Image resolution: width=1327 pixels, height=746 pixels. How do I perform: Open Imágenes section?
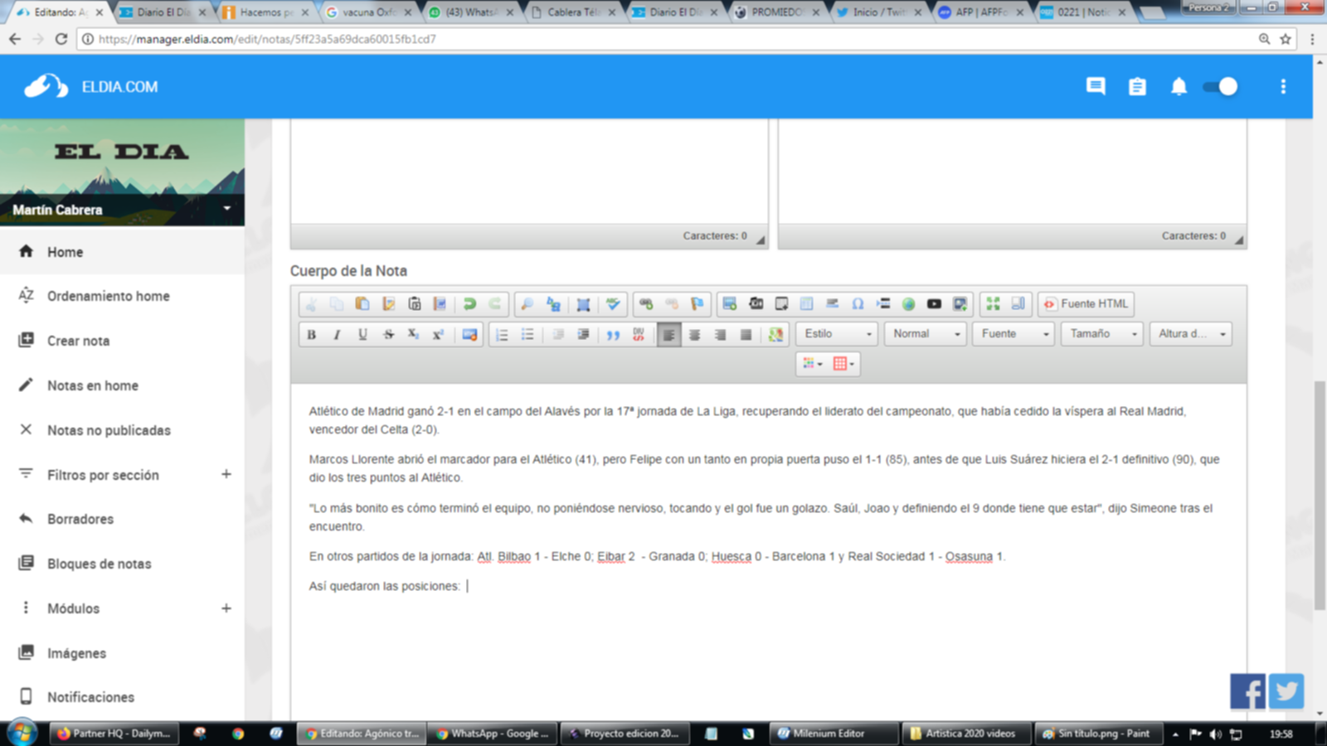(x=122, y=653)
